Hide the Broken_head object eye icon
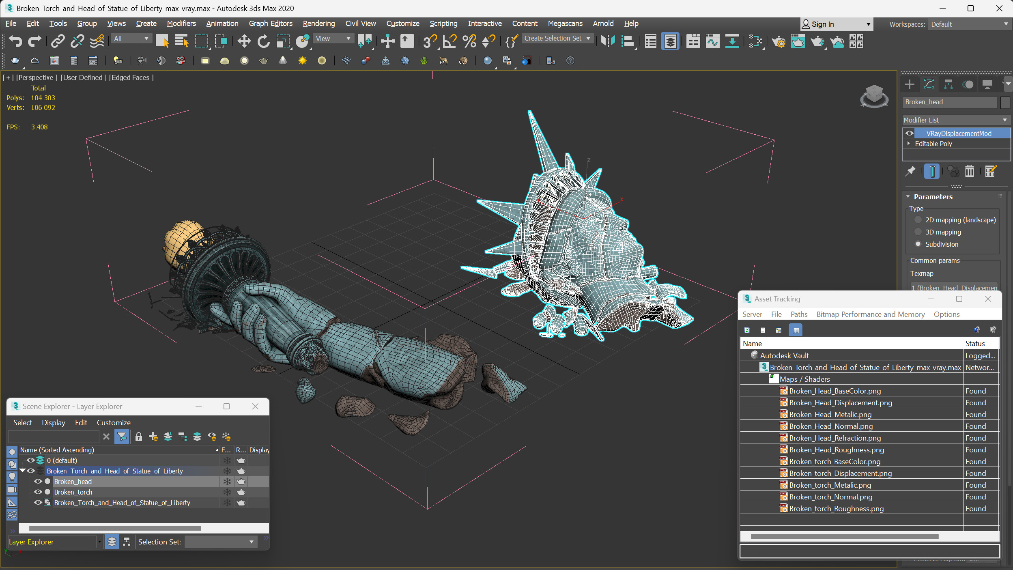The width and height of the screenshot is (1013, 570). [x=38, y=482]
